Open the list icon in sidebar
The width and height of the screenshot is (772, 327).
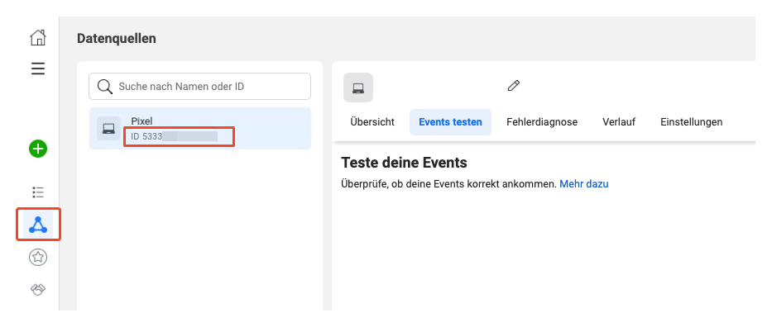pyautogui.click(x=38, y=192)
